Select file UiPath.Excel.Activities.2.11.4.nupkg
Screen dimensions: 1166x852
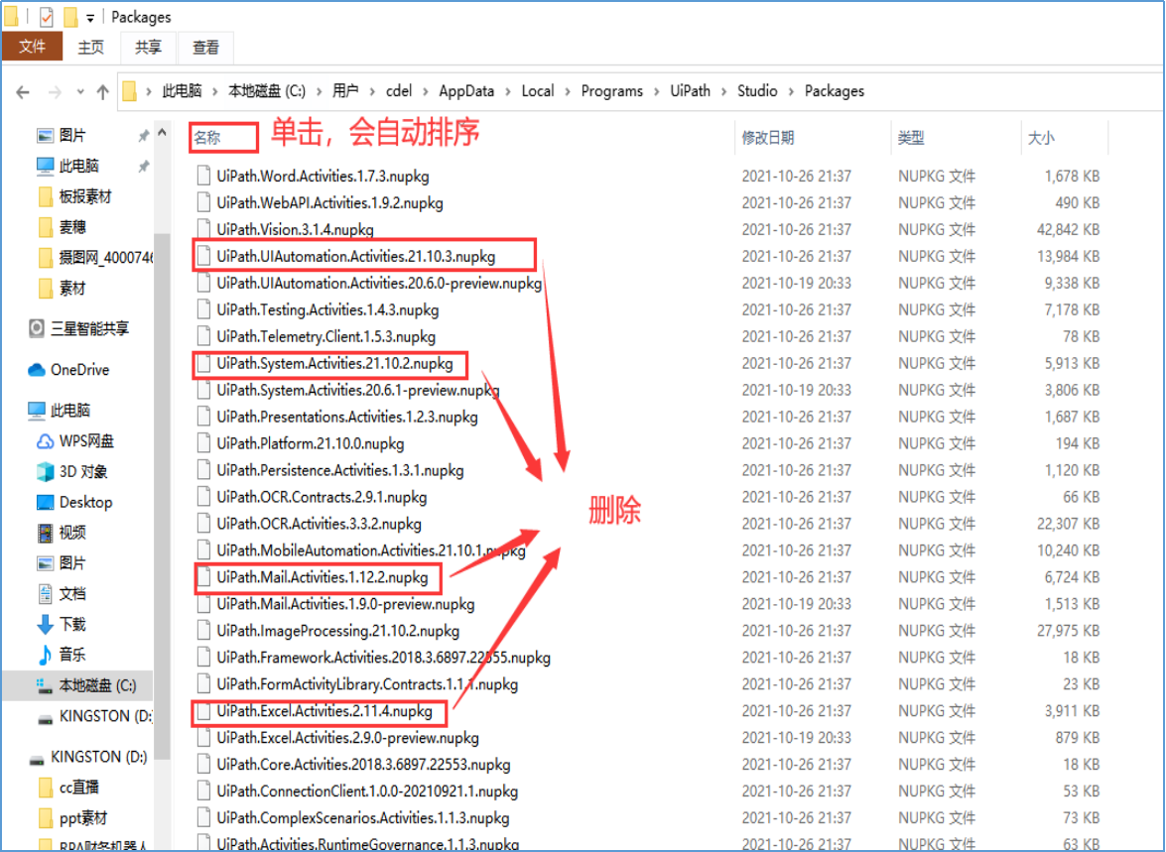tap(324, 711)
